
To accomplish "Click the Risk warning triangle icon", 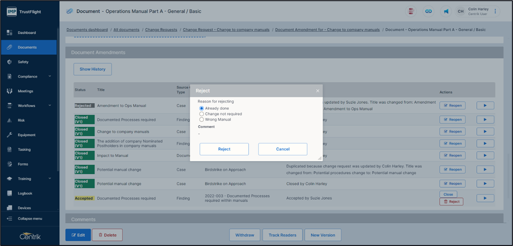I will click(x=9, y=121).
